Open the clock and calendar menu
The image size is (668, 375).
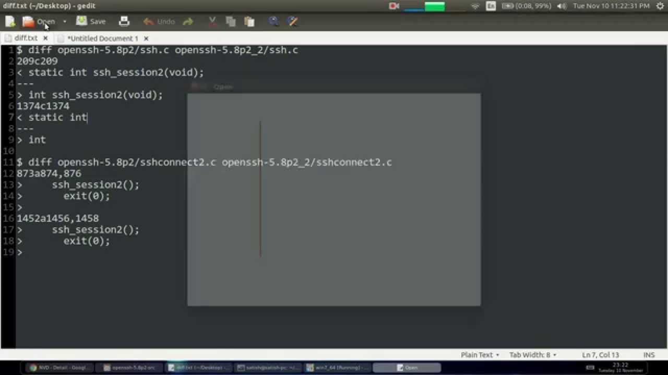point(611,6)
